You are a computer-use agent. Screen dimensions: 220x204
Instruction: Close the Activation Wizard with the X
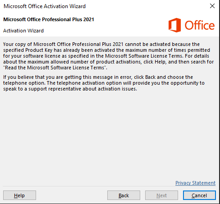(212, 6)
